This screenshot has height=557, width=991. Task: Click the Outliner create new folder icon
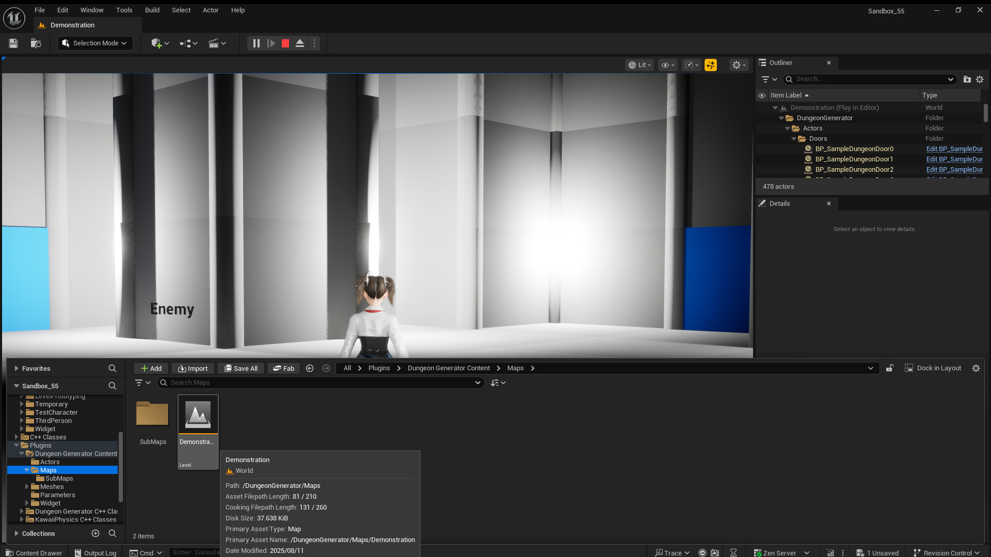point(967,79)
